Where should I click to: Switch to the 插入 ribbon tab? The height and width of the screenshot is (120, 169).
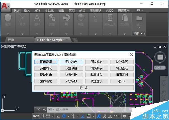coord(27,10)
